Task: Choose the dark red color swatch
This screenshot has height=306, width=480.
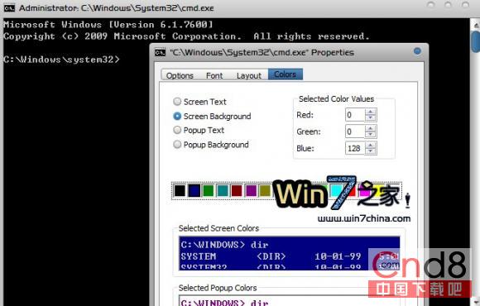Action: pyautogui.click(x=237, y=191)
